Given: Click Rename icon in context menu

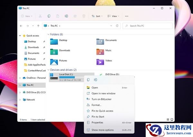Looking at the screenshot, I should point(96,80).
